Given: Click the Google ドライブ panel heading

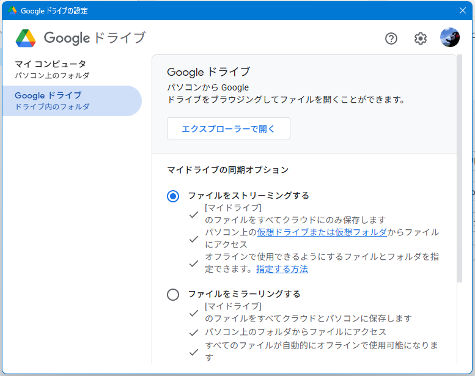Looking at the screenshot, I should 208,72.
